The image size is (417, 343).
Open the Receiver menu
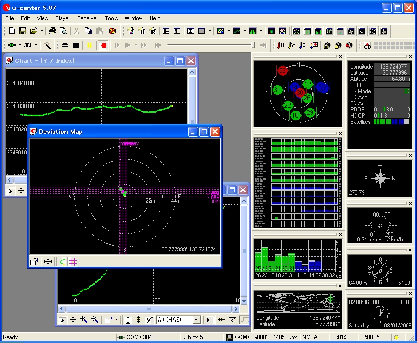87,18
